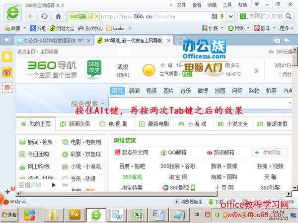Open the 收藏 favorites dropdown arrow
The height and width of the screenshot is (223, 298).
click(24, 28)
